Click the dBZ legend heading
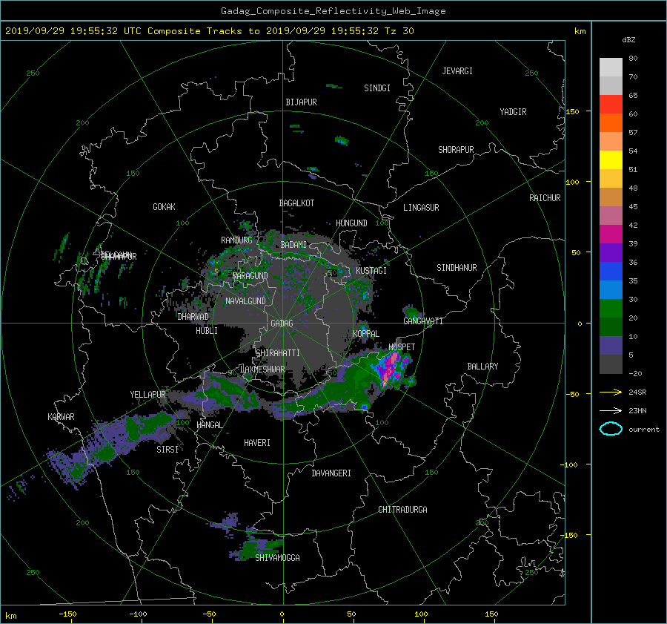The image size is (667, 624). point(628,39)
